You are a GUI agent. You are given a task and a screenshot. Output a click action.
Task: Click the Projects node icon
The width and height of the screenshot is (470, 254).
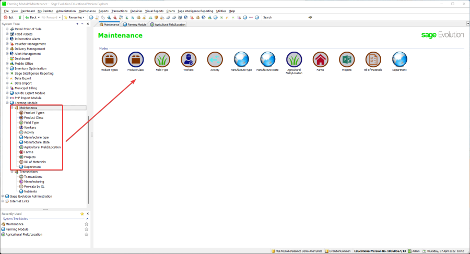[346, 59]
